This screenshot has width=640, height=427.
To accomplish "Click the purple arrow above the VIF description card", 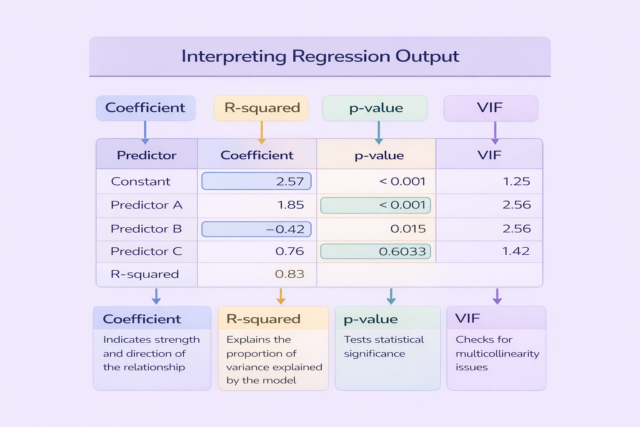I will [497, 296].
